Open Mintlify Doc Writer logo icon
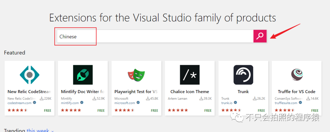 coord(83,75)
